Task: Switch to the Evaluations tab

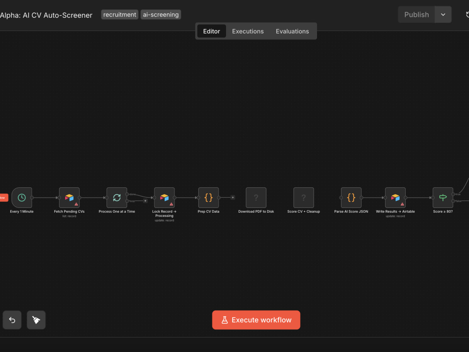Action: pyautogui.click(x=292, y=31)
